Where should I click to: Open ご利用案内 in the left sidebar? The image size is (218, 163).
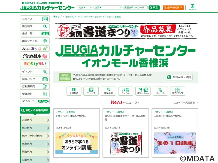click(35, 86)
